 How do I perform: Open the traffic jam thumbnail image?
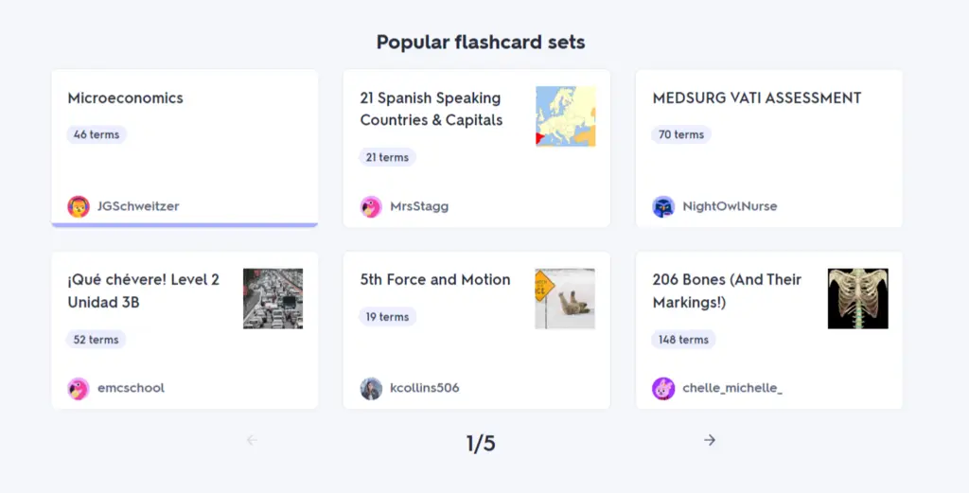click(273, 298)
